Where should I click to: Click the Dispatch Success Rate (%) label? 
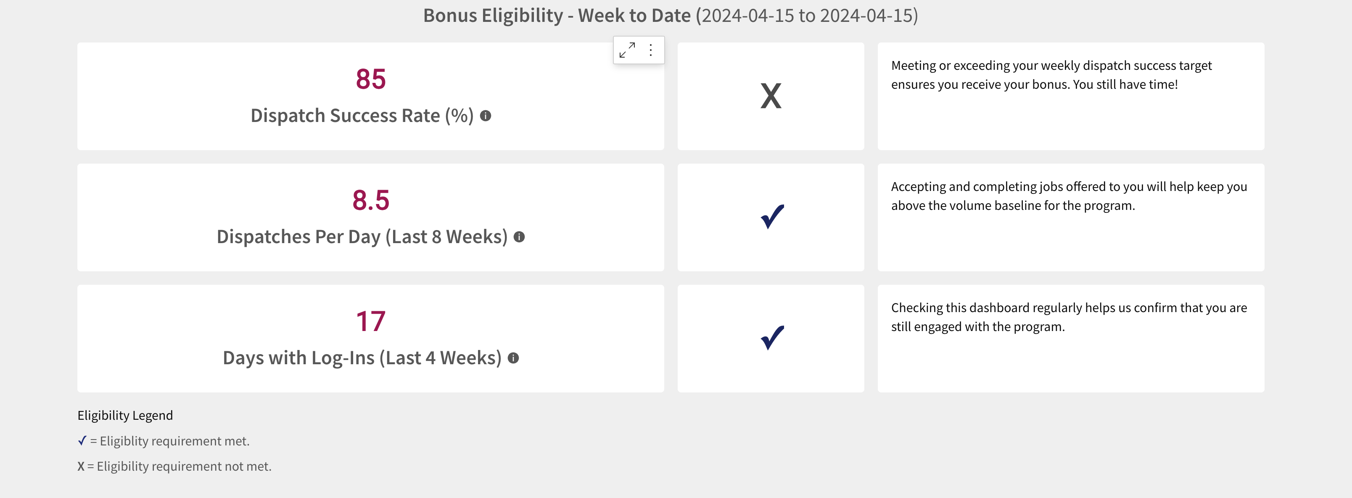pyautogui.click(x=362, y=116)
